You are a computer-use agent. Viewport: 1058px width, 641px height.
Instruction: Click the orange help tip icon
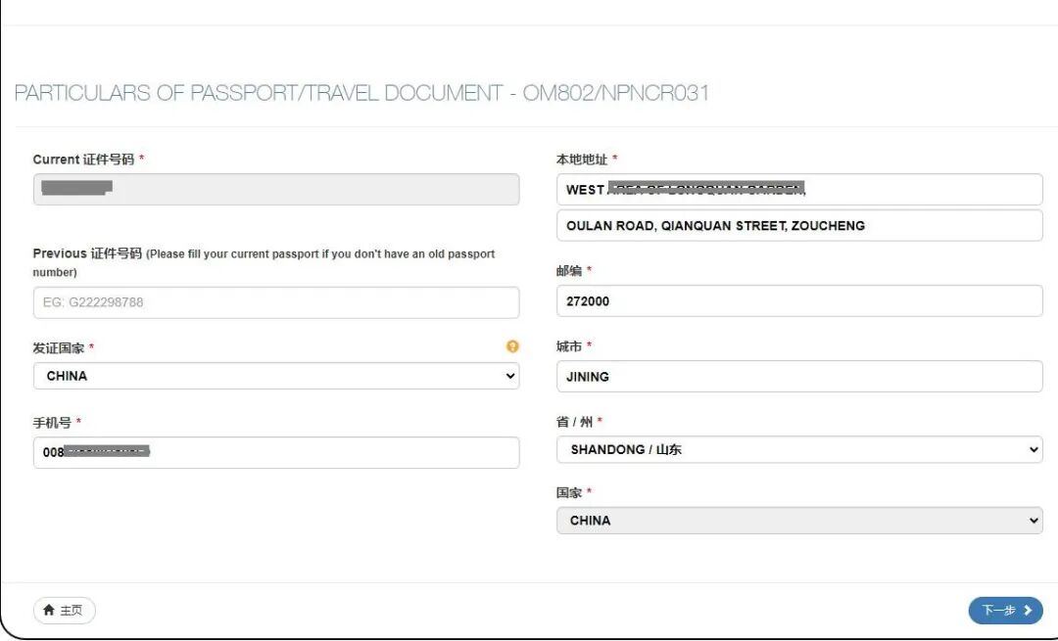coord(512,346)
